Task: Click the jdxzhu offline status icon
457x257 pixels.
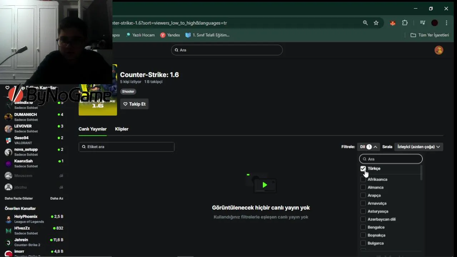Action: point(61,187)
